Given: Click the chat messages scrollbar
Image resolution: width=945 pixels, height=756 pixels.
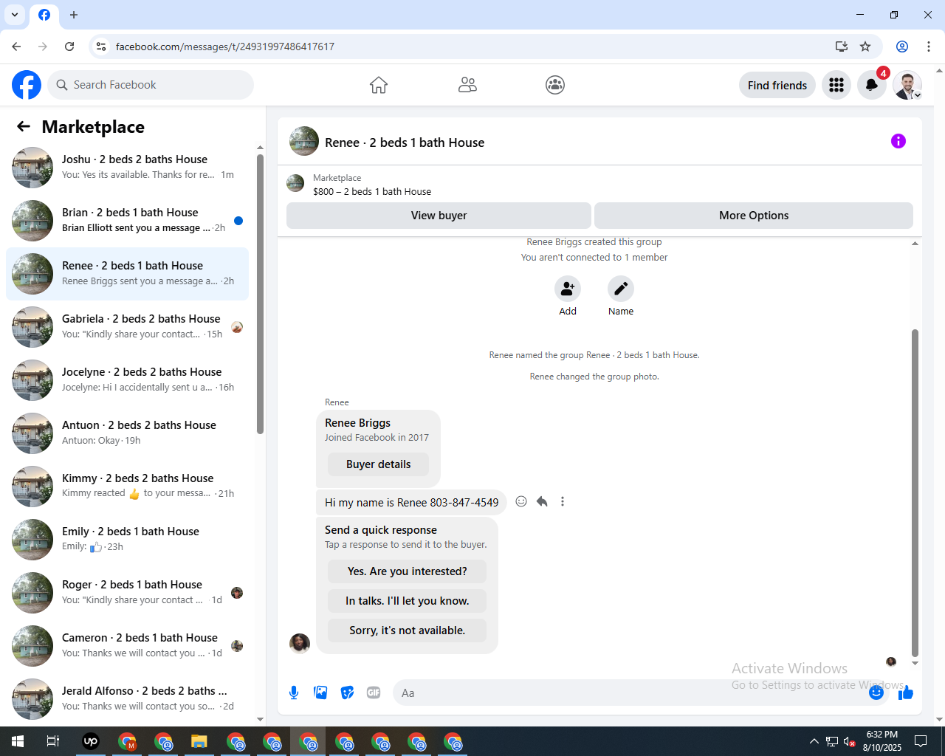Looking at the screenshot, I should [x=915, y=493].
